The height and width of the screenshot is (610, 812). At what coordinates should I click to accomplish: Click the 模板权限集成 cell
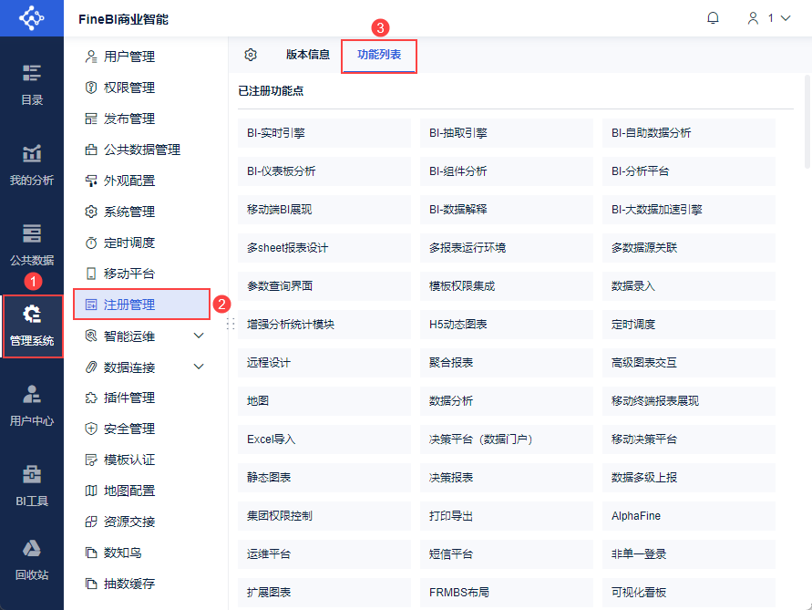point(507,286)
